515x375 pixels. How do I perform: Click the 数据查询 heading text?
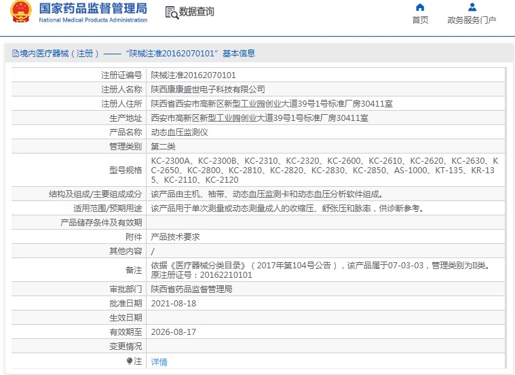click(x=197, y=12)
